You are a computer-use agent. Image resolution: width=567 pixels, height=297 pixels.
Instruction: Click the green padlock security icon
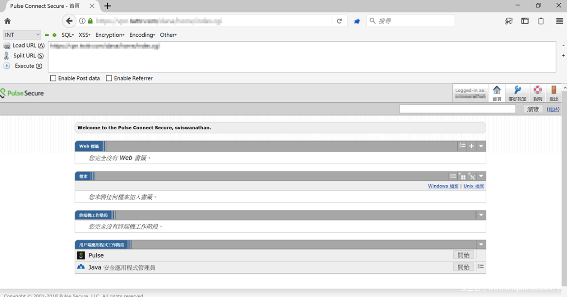click(91, 21)
